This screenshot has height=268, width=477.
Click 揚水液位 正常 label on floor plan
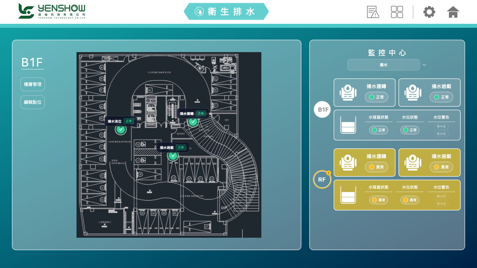[x=121, y=121]
